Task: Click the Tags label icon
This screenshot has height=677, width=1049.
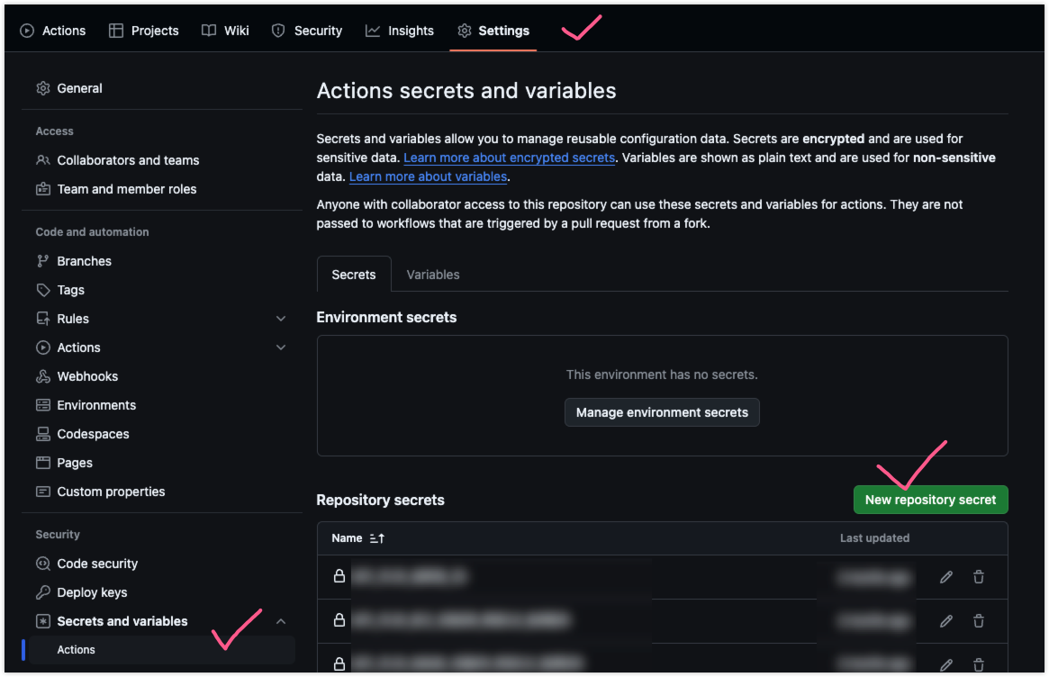Action: pos(43,290)
